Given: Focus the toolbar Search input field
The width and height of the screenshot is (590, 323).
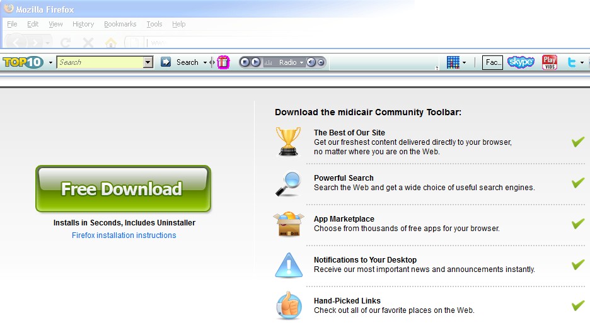Looking at the screenshot, I should [100, 62].
